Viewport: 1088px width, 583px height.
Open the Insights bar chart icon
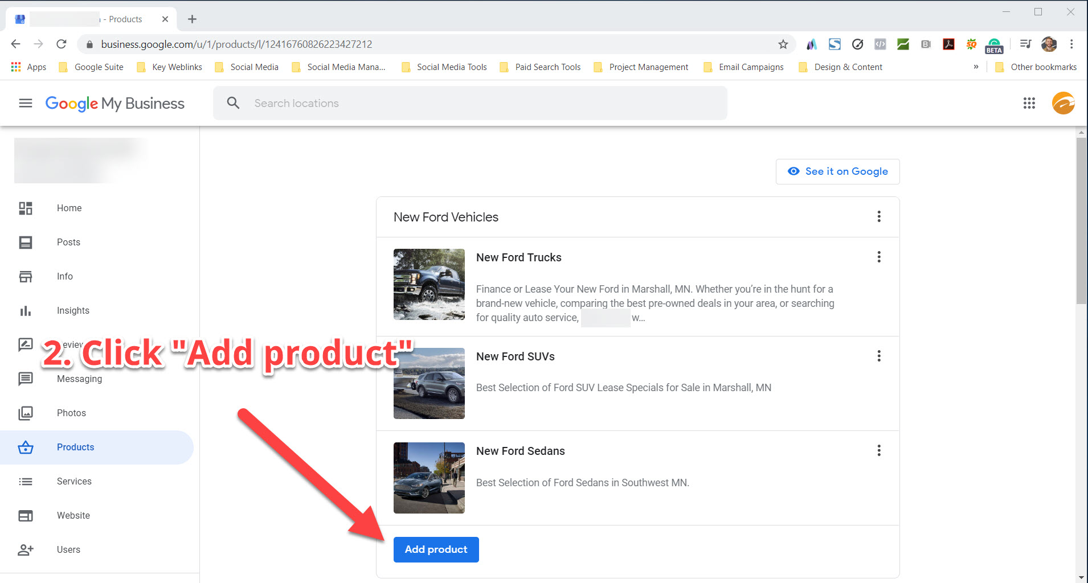pos(26,310)
